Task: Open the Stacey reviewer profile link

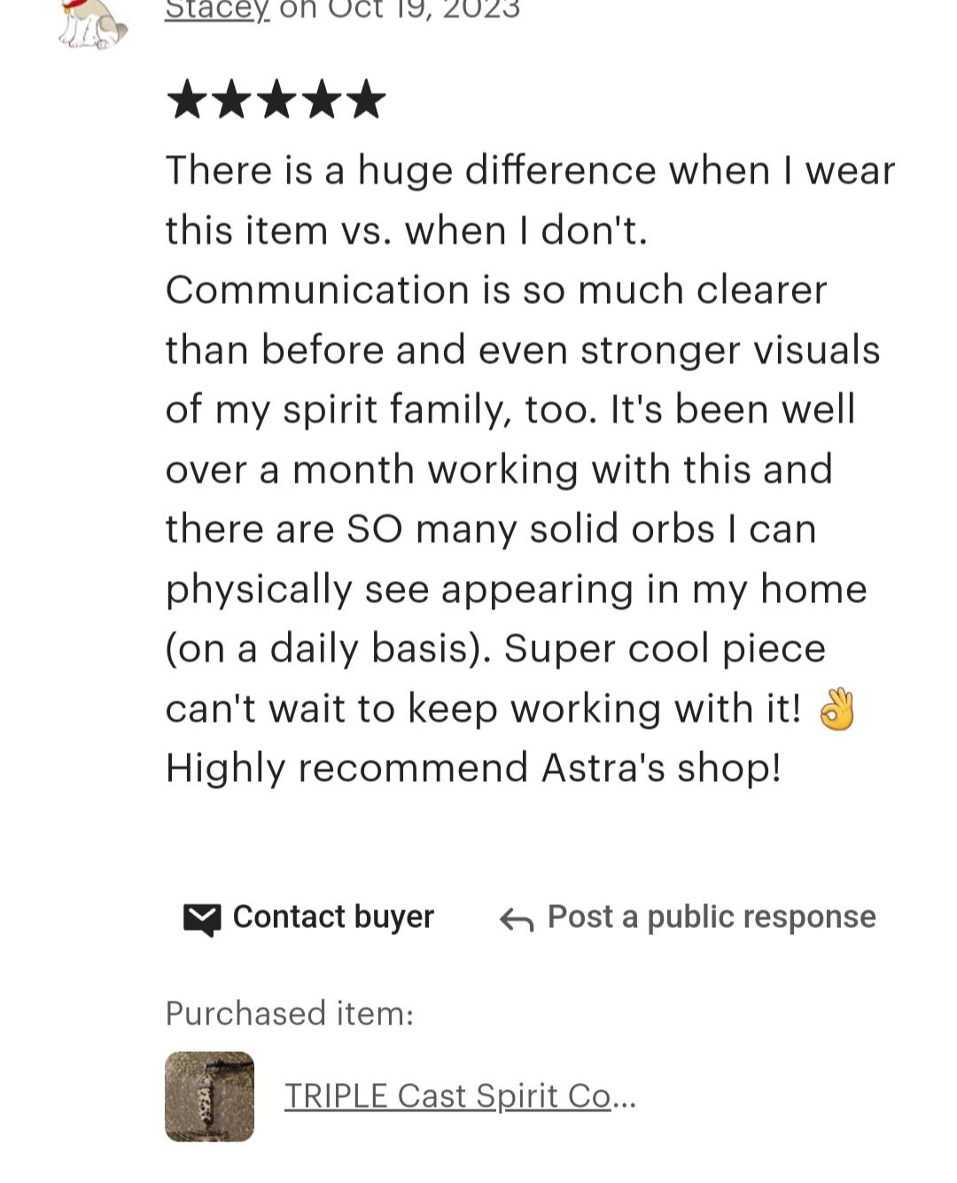Action: click(217, 11)
